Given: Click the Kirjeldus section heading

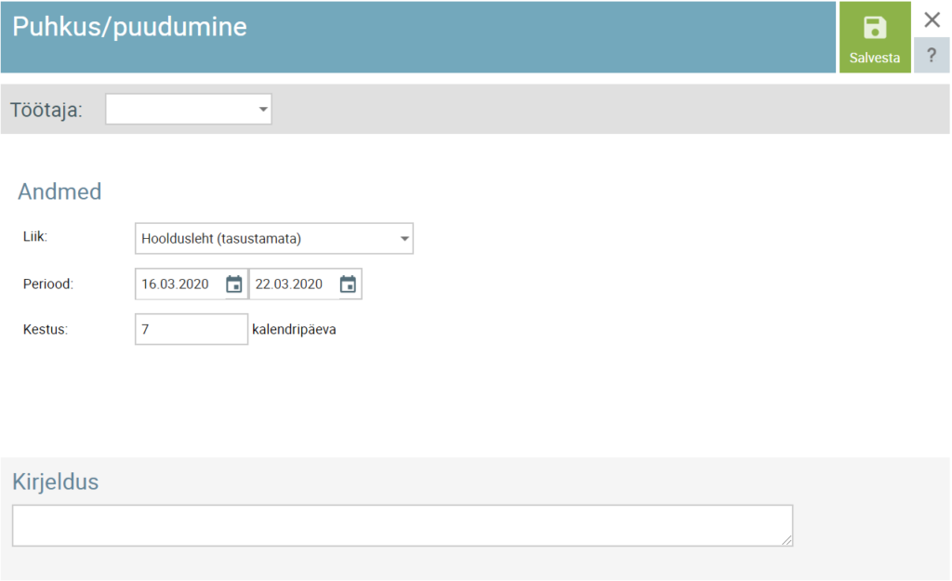Looking at the screenshot, I should pyautogui.click(x=55, y=482).
